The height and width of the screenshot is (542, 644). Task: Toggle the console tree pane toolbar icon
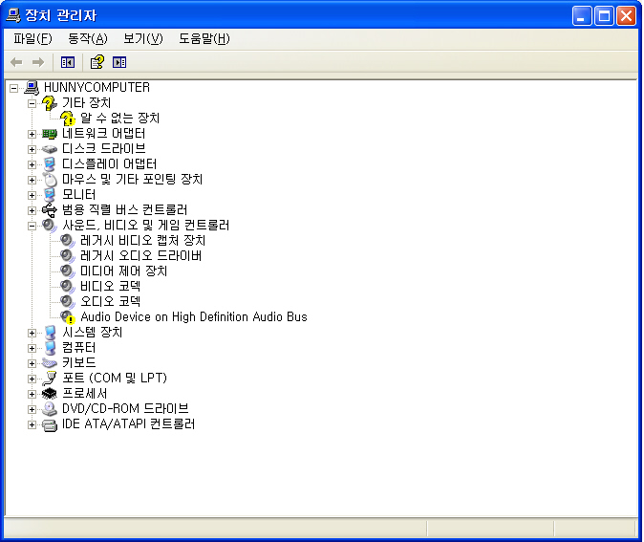[68, 62]
